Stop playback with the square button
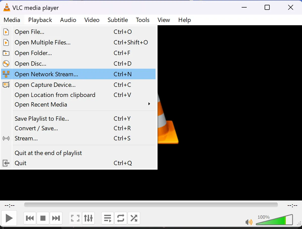The image size is (302, 229). point(43,218)
